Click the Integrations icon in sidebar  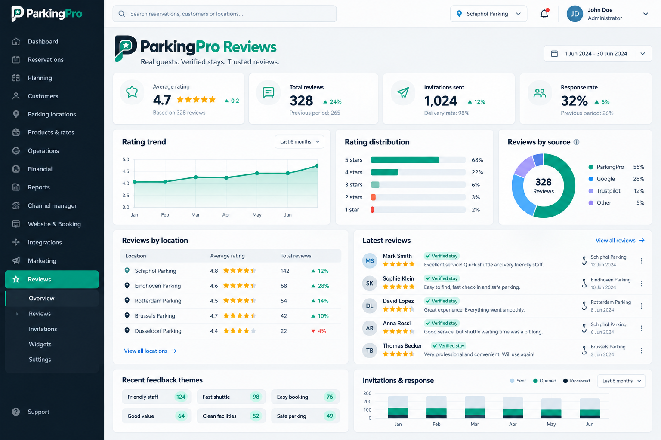pyautogui.click(x=16, y=242)
